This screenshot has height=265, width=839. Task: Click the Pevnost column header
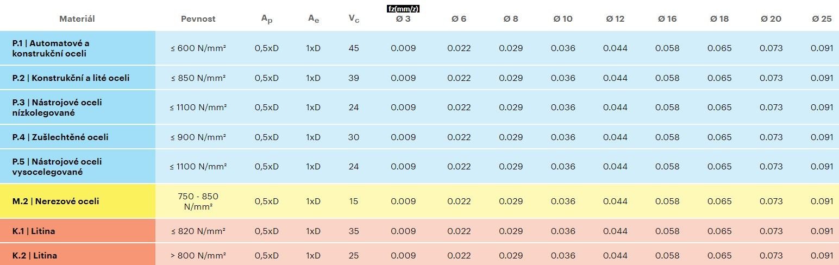(x=198, y=19)
